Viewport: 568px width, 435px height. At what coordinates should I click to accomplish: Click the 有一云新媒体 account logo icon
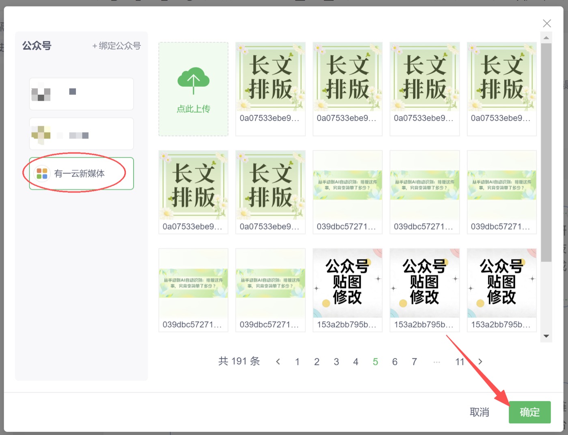tap(42, 173)
